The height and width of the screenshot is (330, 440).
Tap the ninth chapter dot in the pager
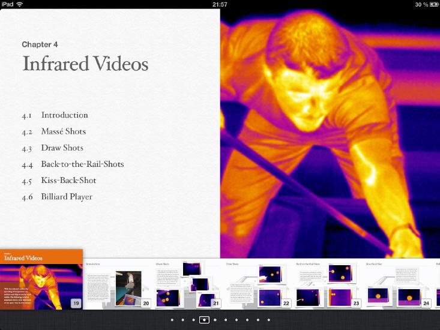tap(258, 320)
